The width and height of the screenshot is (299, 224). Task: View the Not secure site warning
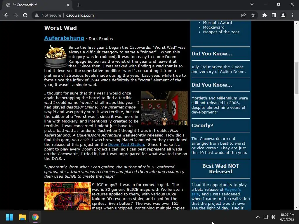tap(48, 15)
